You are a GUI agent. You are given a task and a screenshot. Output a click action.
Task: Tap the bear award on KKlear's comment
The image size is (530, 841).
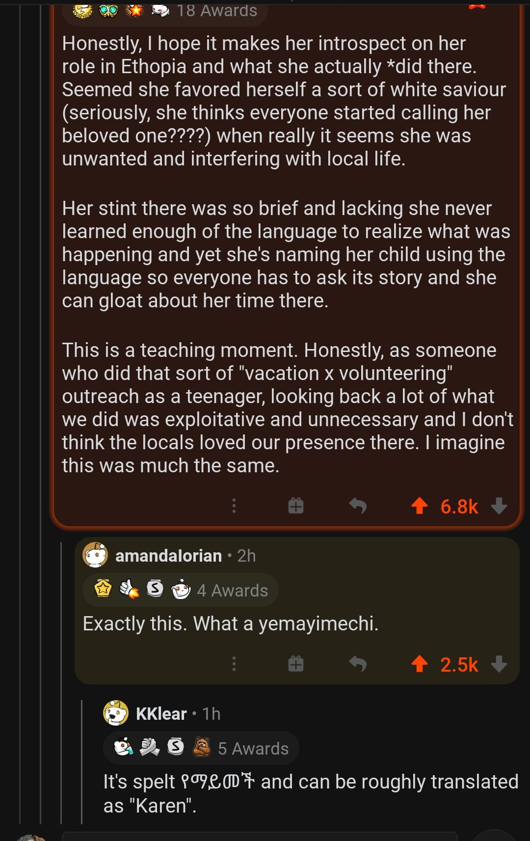(201, 747)
